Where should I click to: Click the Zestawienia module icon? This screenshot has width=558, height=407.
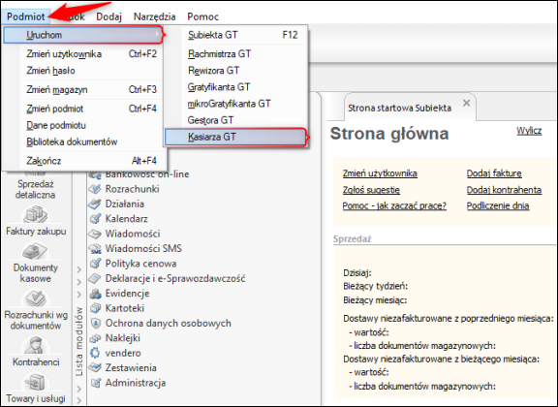95,368
